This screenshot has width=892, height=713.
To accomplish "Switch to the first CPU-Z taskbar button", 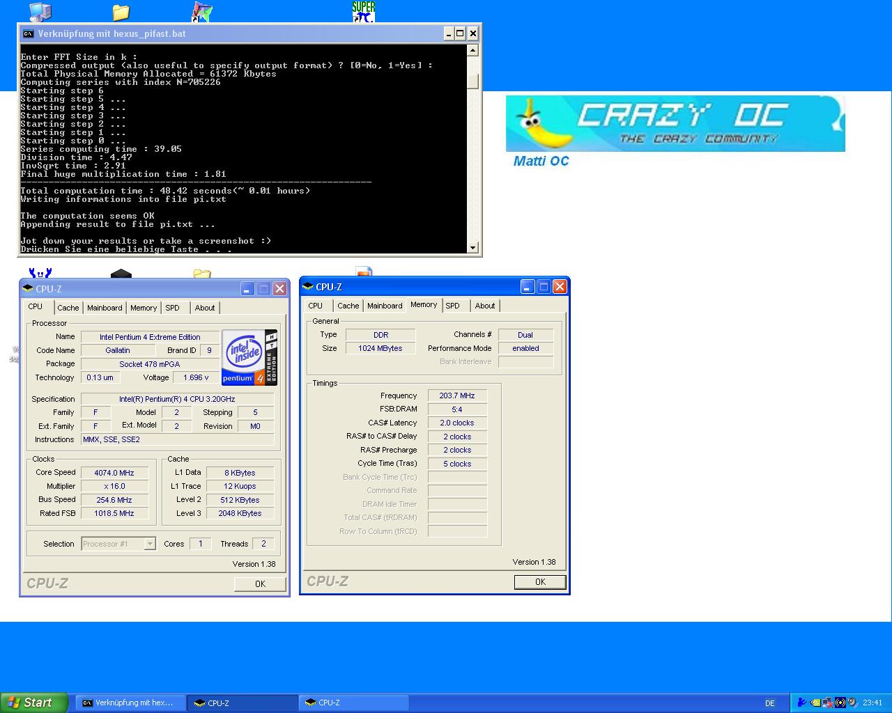I will pyautogui.click(x=243, y=703).
